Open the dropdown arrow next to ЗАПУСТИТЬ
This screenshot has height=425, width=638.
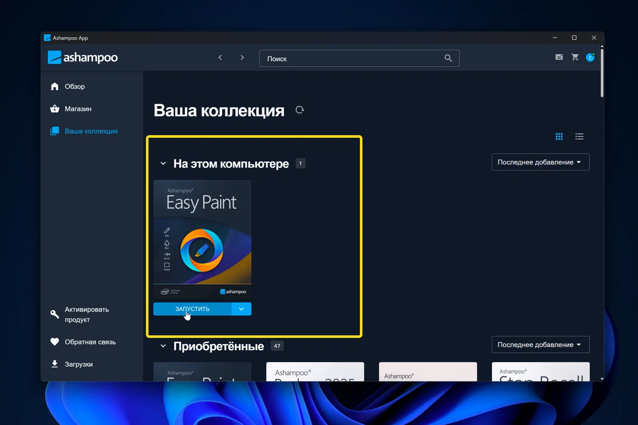[241, 309]
